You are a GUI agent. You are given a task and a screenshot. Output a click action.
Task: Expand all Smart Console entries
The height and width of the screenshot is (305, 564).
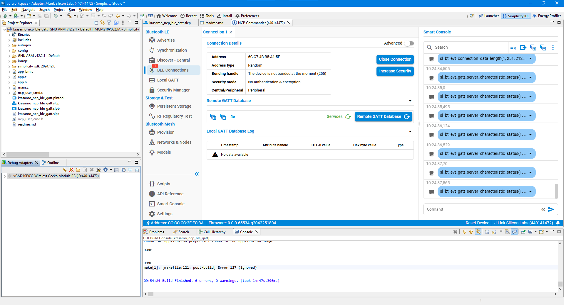pos(533,48)
